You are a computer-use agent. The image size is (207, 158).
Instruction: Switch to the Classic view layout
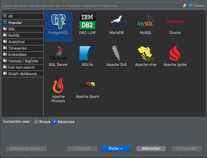(x=196, y=6)
